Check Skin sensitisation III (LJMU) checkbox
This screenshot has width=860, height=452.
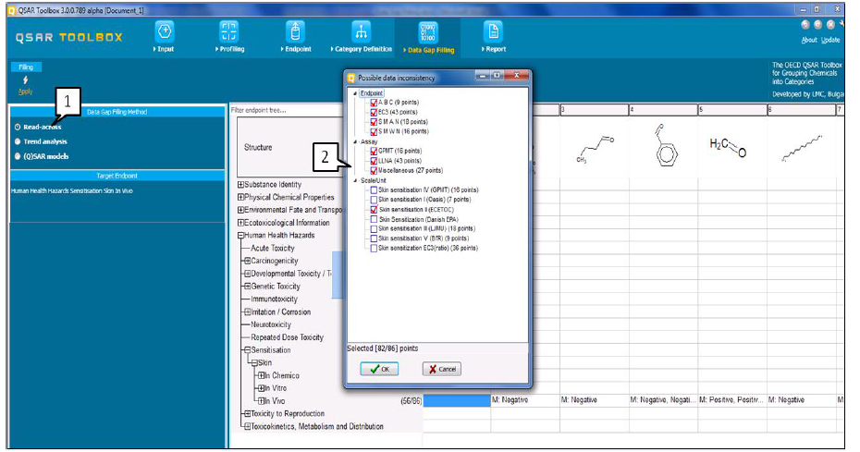(375, 228)
